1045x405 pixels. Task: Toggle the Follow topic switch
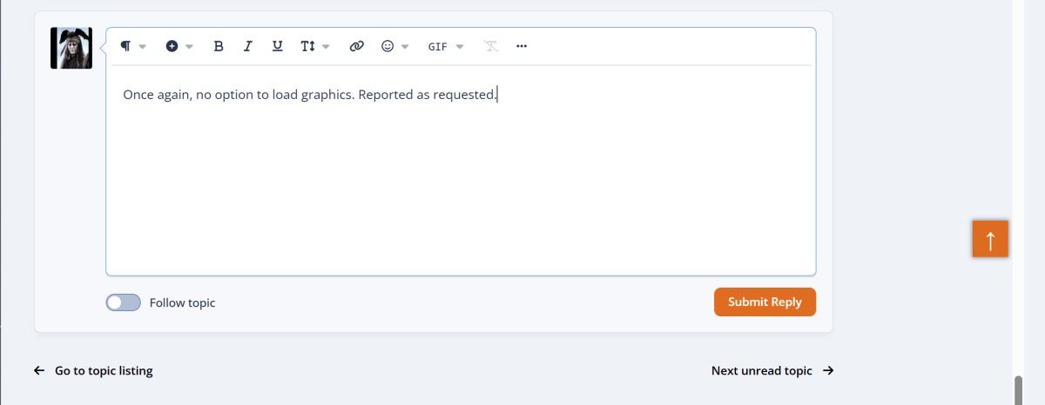tap(123, 302)
